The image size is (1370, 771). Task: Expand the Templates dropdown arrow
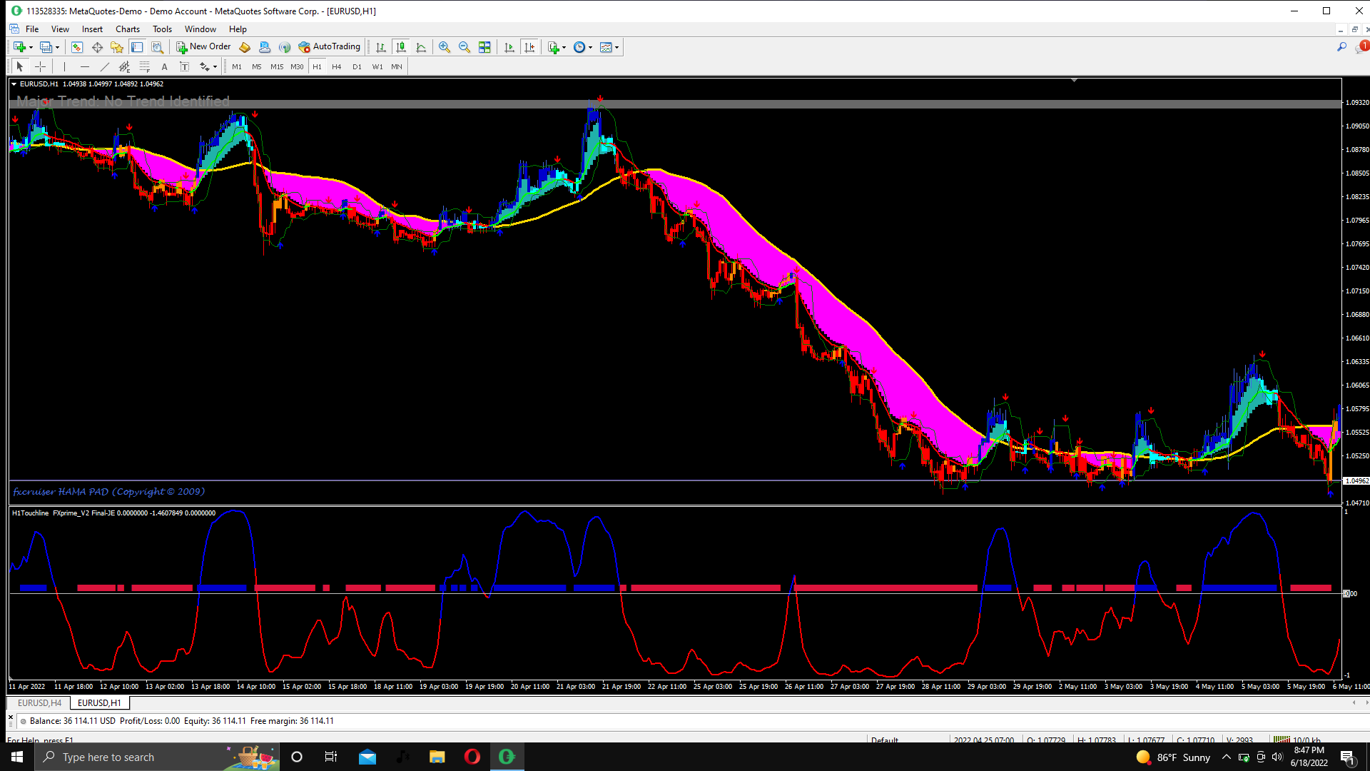point(616,47)
